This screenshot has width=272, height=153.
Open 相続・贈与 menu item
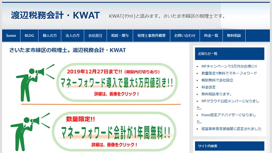point(120,36)
